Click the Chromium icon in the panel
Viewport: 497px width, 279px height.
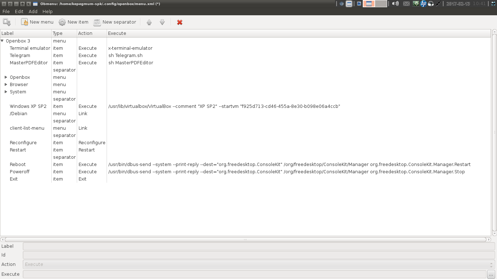(x=341, y=4)
